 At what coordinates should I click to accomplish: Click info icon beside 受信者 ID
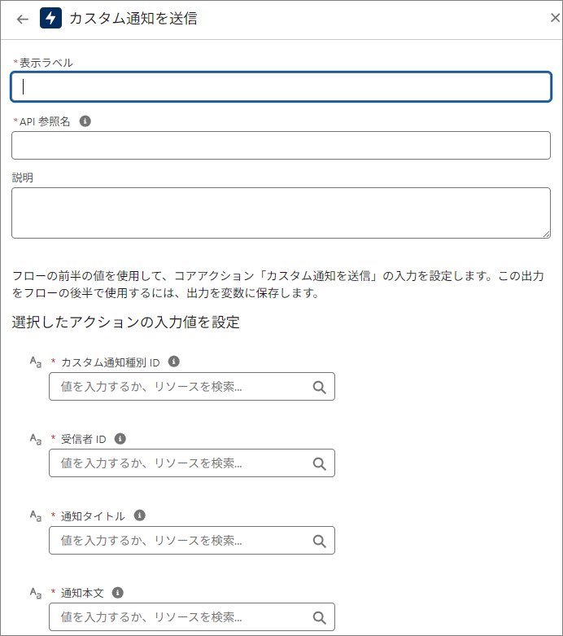pos(120,439)
